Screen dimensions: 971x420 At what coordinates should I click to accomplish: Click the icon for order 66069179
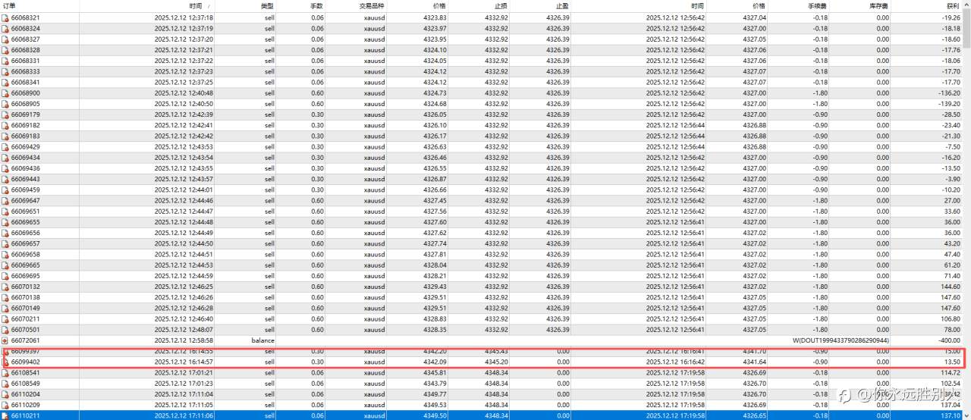5,114
